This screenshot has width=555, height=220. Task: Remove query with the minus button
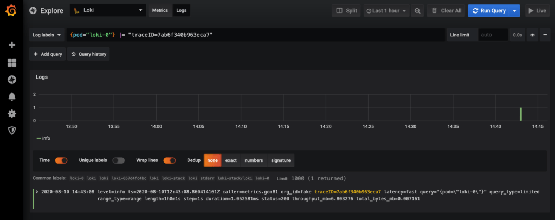544,35
